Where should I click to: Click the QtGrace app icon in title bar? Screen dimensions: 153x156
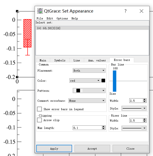coord(40,11)
